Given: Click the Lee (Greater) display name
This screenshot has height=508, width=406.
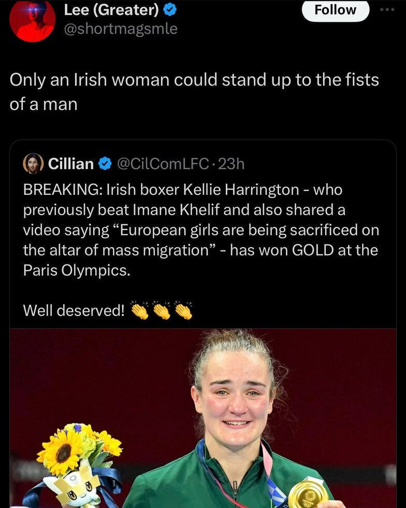Looking at the screenshot, I should (x=111, y=9).
